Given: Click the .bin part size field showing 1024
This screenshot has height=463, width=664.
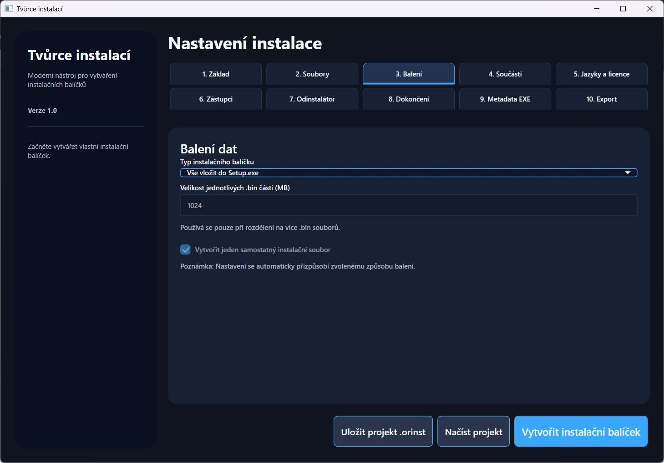Looking at the screenshot, I should 409,205.
